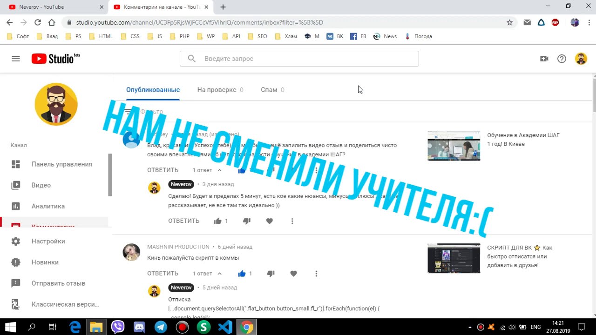The height and width of the screenshot is (335, 596).
Task: Open the HTML bookmarks folder
Action: click(x=101, y=36)
